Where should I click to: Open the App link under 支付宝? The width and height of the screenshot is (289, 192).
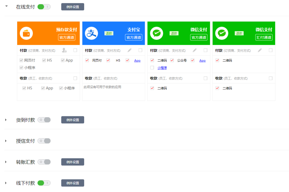point(137,60)
